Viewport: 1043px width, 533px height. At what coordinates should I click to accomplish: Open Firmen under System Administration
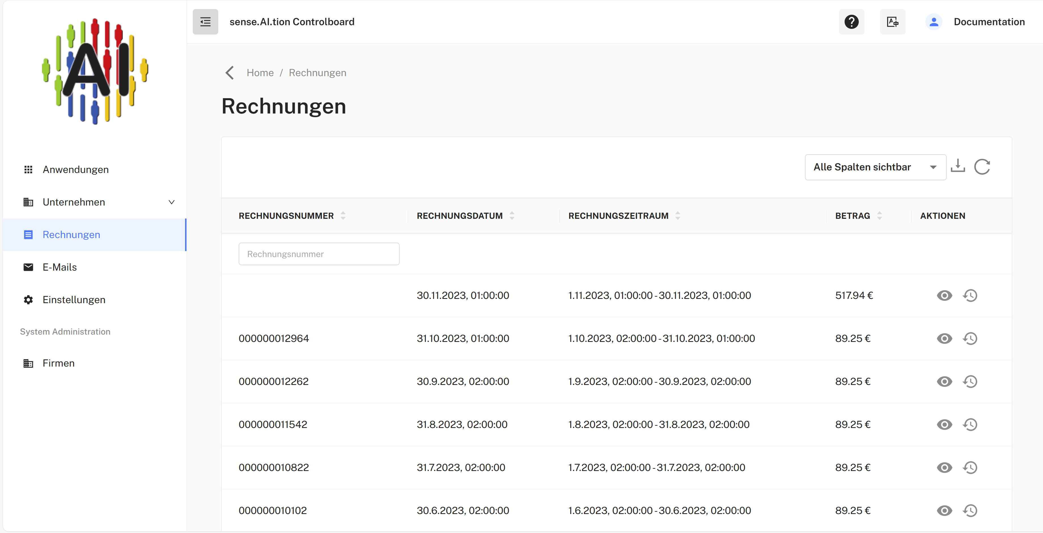pyautogui.click(x=94, y=363)
